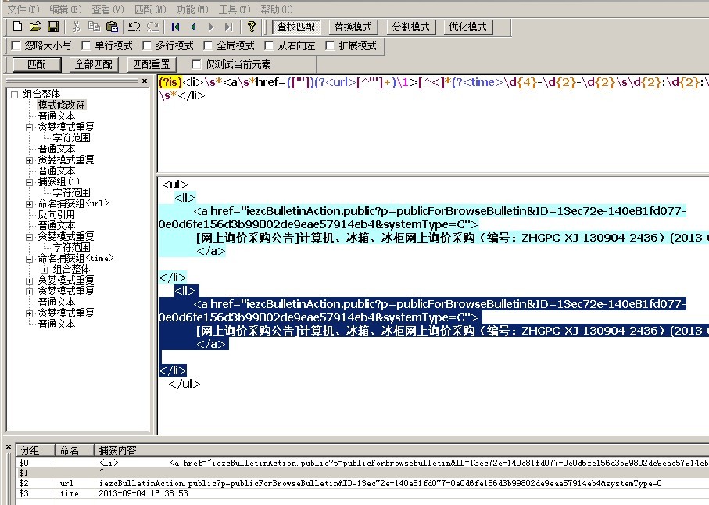The width and height of the screenshot is (709, 505).
Task: Open the 帮助(H) menu
Action: (x=276, y=9)
